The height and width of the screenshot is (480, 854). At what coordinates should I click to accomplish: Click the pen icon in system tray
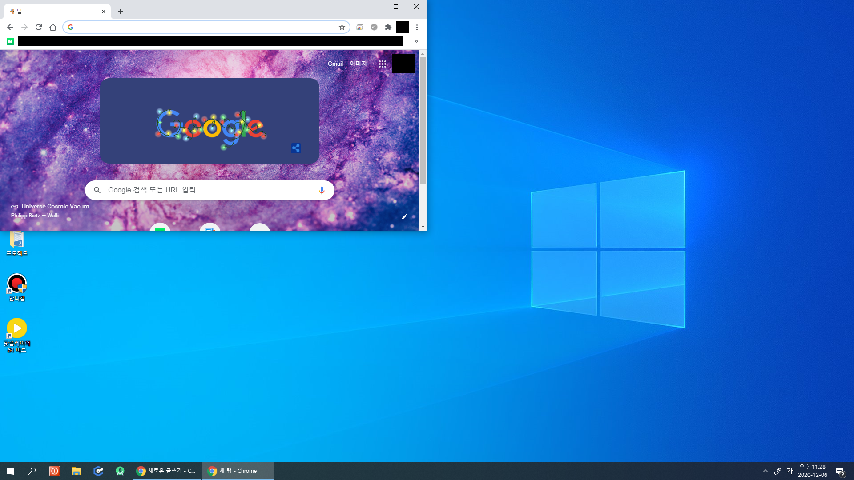pos(778,471)
